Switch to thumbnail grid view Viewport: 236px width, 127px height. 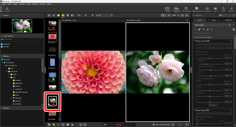(49, 16)
